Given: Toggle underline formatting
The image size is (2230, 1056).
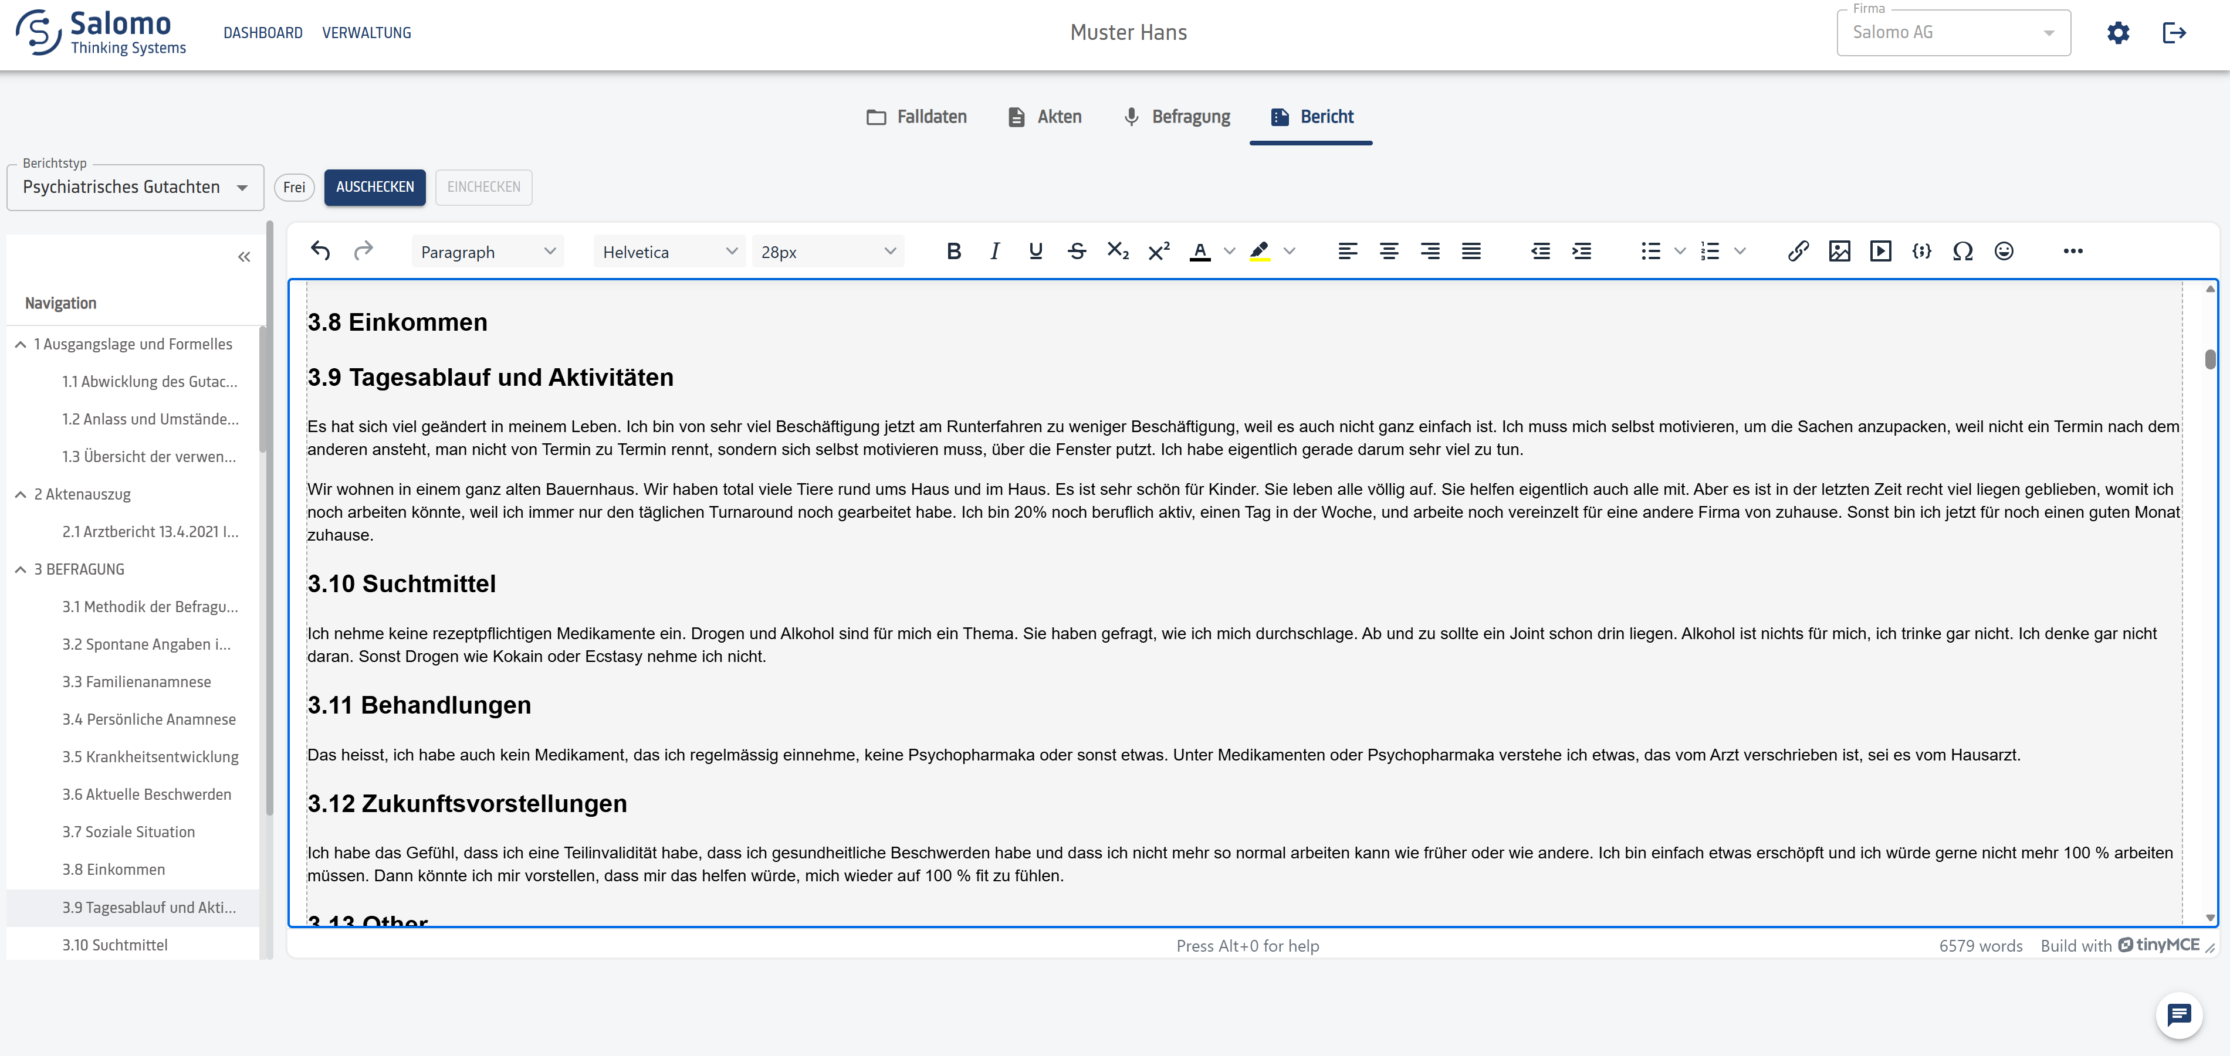Looking at the screenshot, I should click(x=1036, y=251).
